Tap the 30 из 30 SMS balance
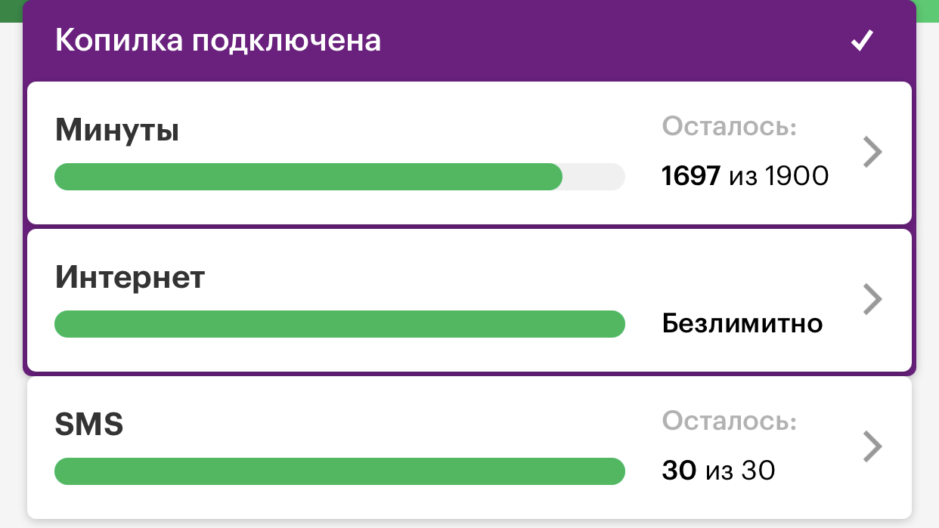This screenshot has width=939, height=528. [718, 471]
